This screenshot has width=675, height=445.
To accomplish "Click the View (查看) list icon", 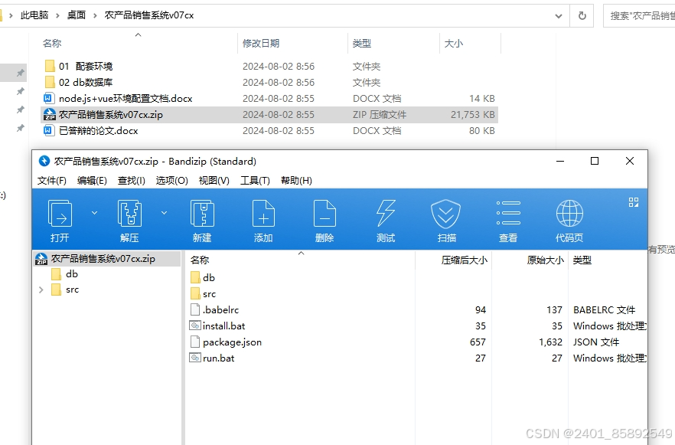I will click(x=508, y=221).
